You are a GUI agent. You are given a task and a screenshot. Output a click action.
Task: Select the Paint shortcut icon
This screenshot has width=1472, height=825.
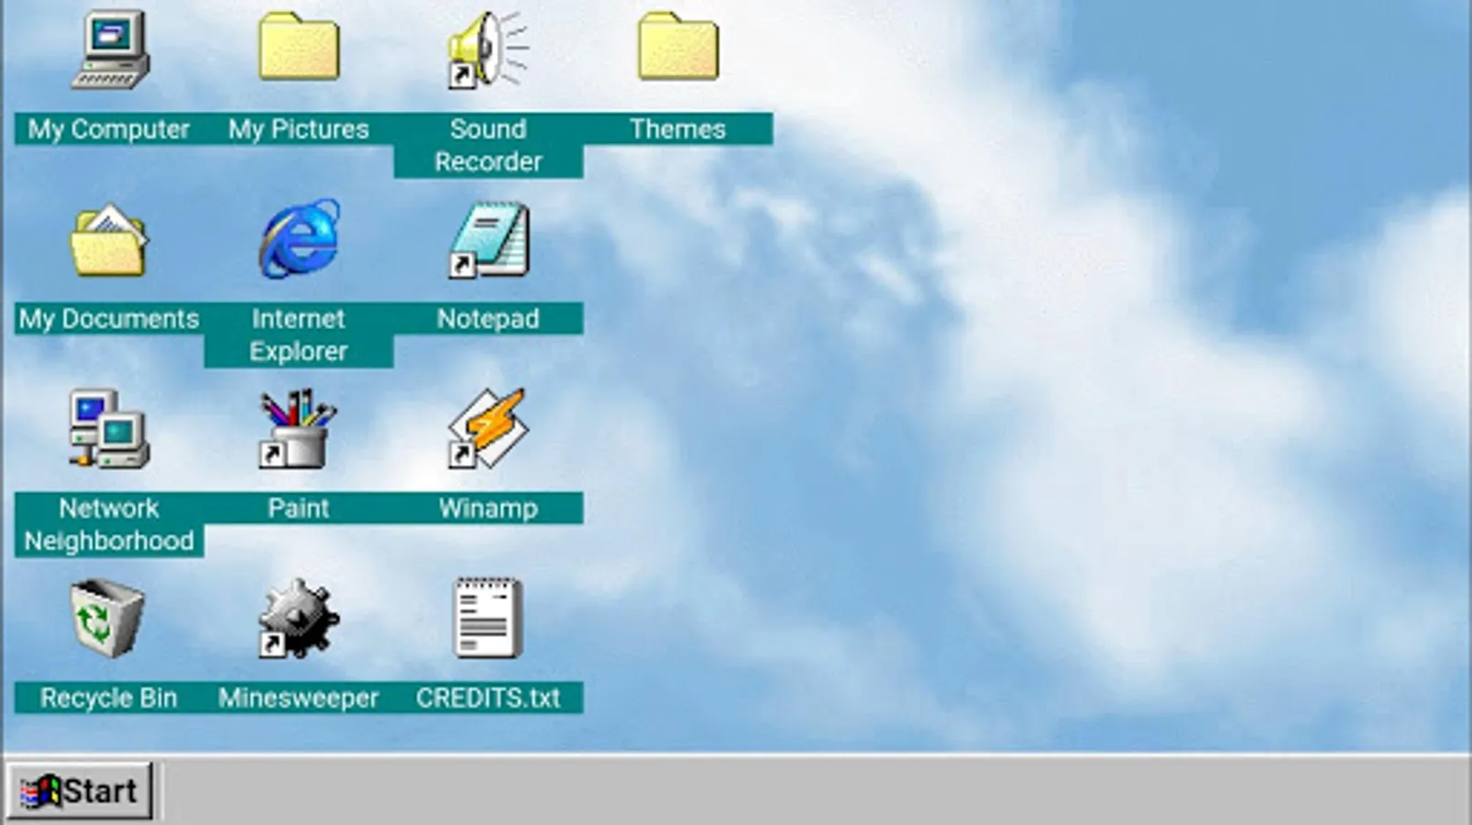tap(299, 429)
